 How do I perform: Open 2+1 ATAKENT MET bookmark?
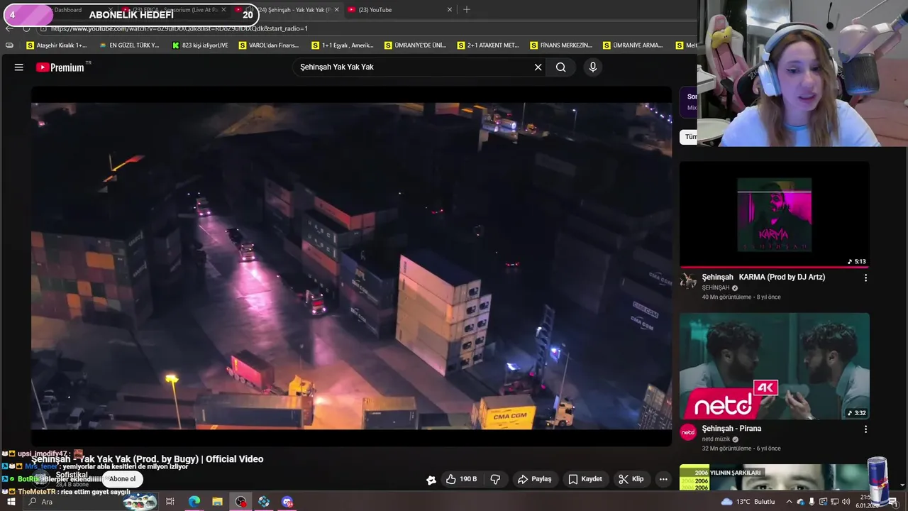point(488,45)
